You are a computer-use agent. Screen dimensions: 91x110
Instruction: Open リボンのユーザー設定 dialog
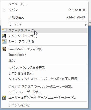pos(44,92)
